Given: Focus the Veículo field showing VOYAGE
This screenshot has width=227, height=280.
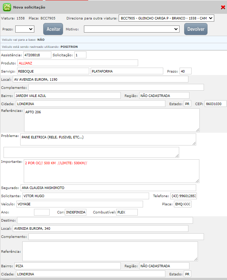Looking at the screenshot, I should 79,204.
